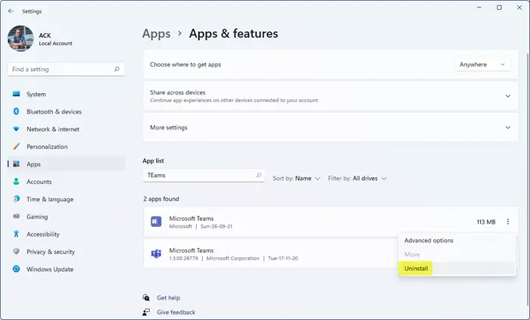Click the System monitor icon in sidebar

coord(16,94)
